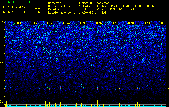The image size is (169, 107).
Task: Click the Receiver label
Action: pos(55,9)
